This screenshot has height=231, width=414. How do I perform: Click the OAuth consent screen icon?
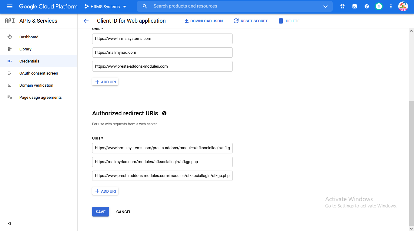click(x=10, y=73)
